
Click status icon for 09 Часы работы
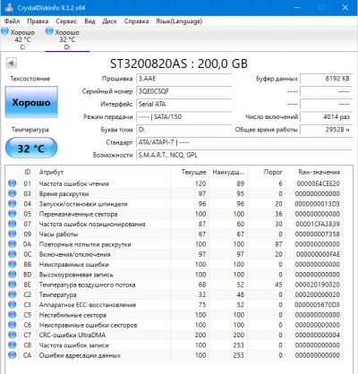[x=13, y=234]
